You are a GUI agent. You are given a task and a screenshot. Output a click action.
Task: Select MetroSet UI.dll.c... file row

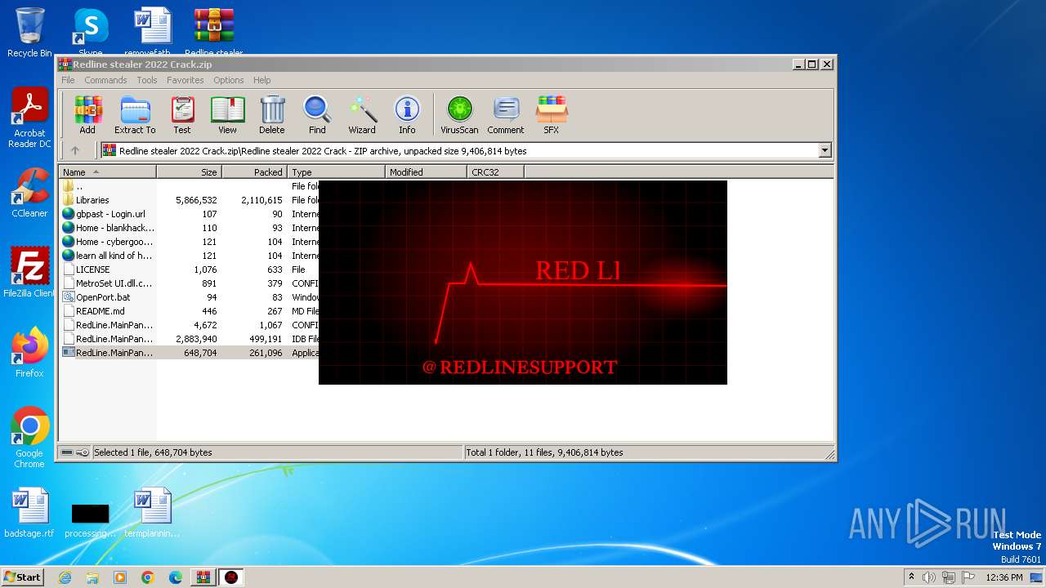(x=190, y=283)
